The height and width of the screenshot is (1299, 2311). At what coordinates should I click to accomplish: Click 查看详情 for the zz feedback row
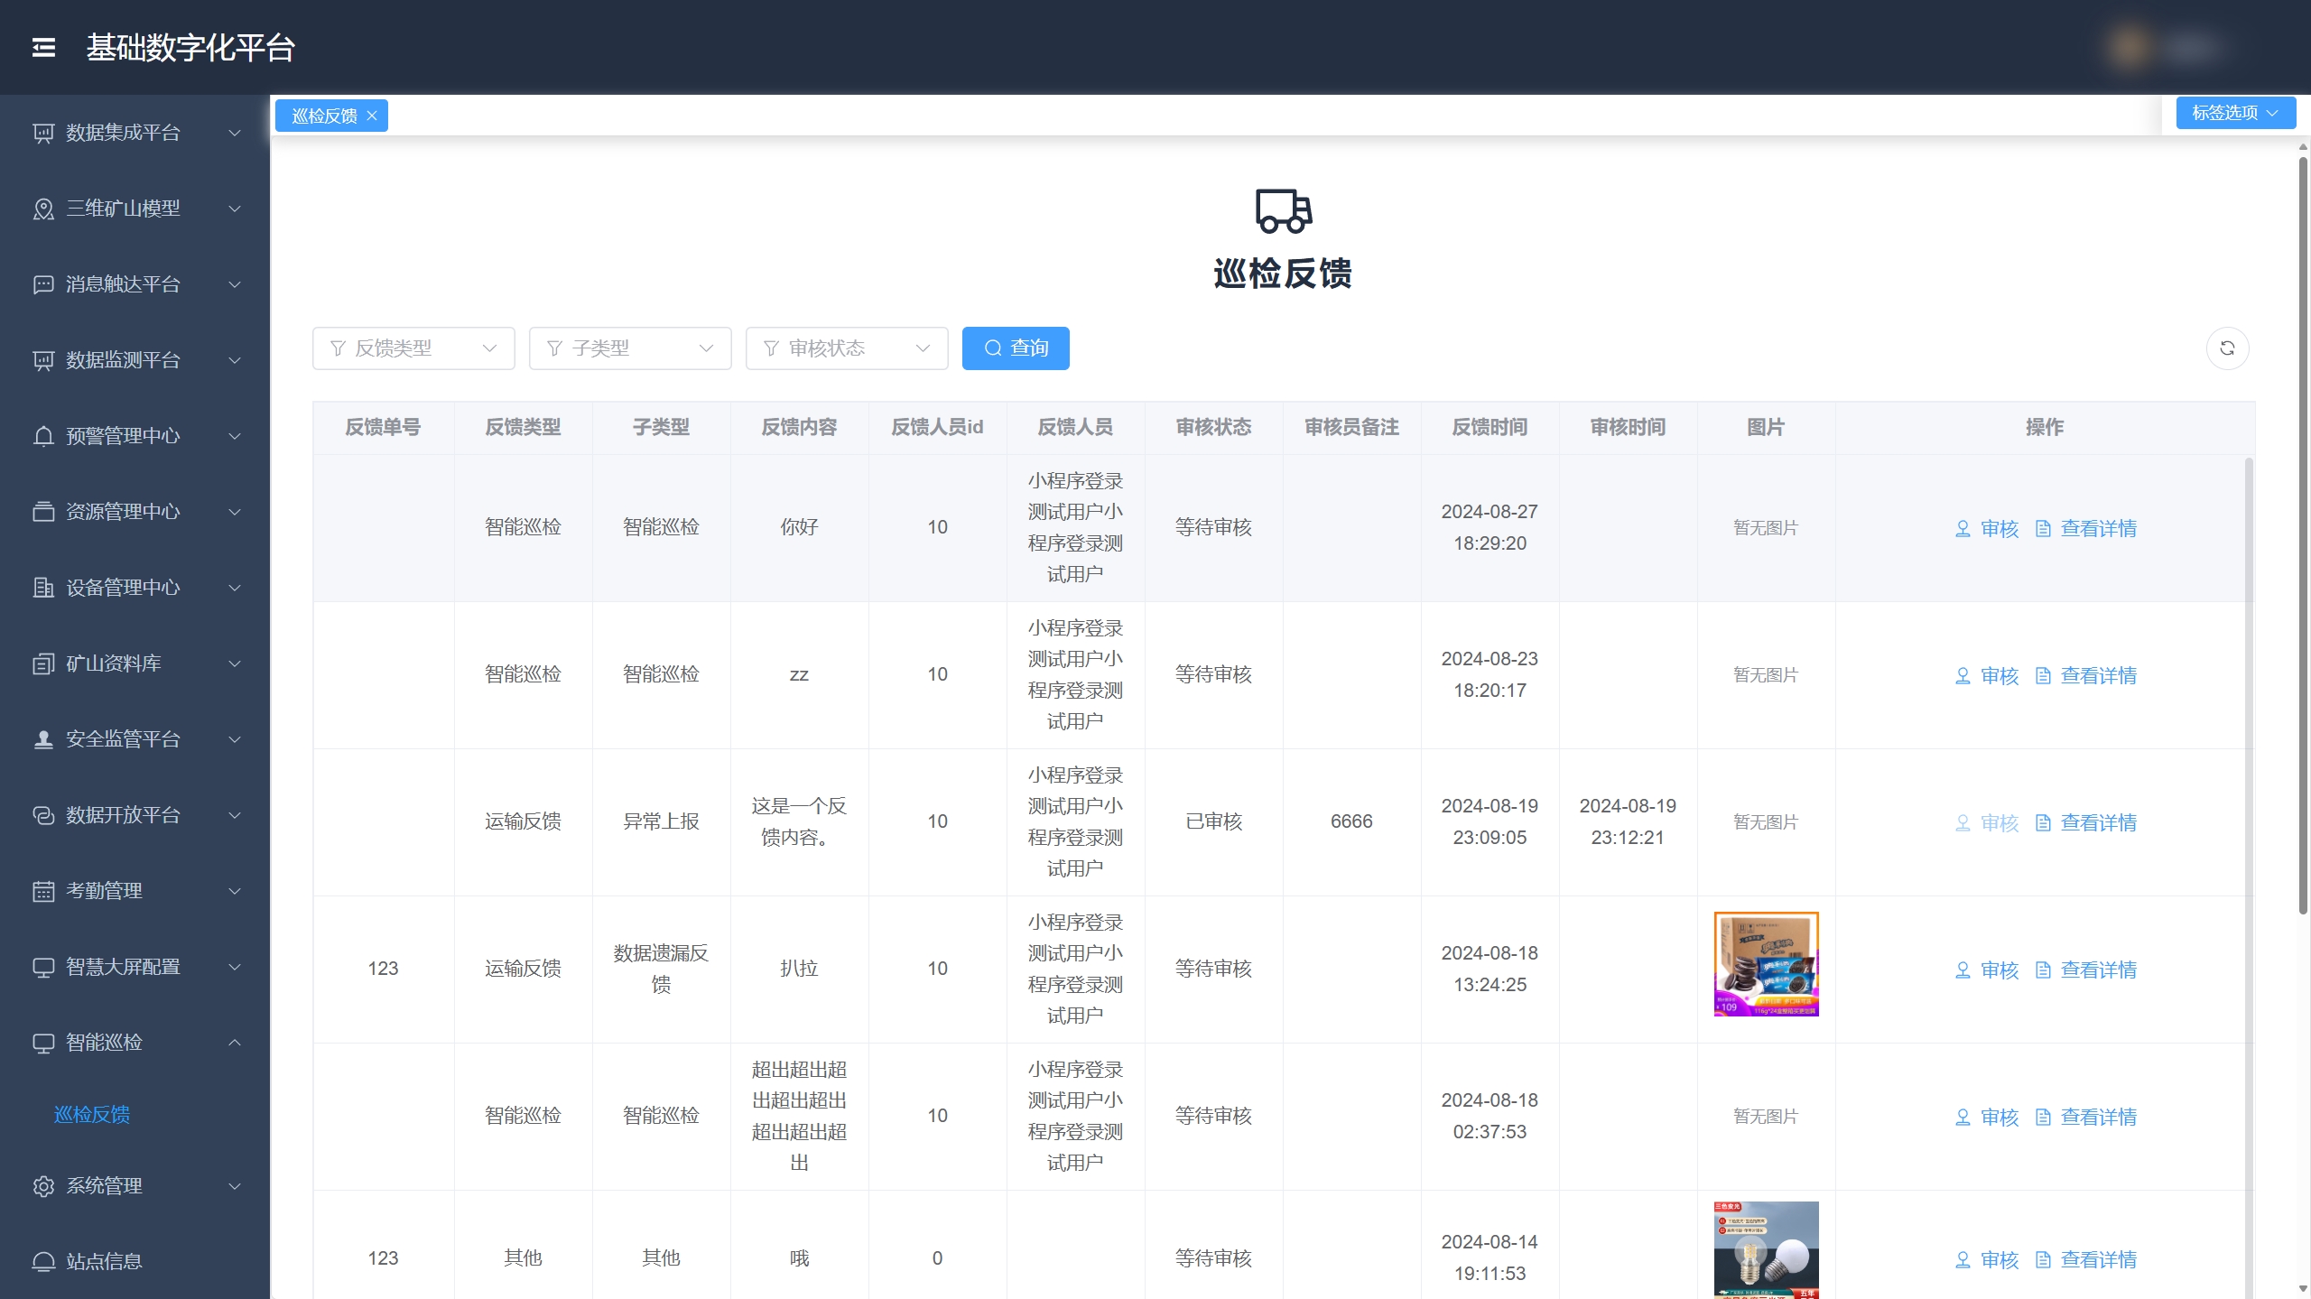(x=2086, y=676)
